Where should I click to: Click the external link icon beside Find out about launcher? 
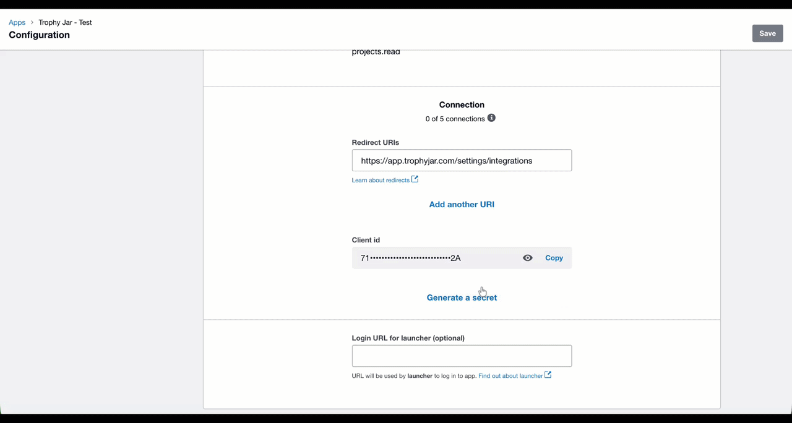point(548,375)
